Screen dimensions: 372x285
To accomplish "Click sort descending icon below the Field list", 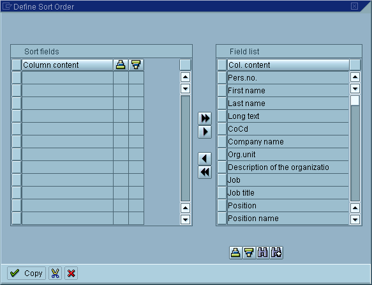I will click(x=249, y=252).
